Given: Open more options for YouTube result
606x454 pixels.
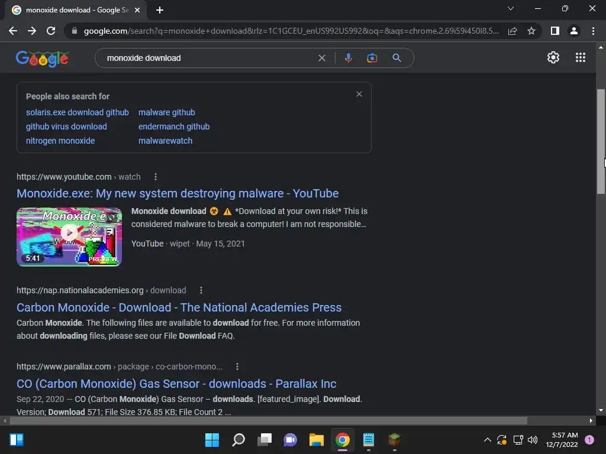Looking at the screenshot, I should (156, 177).
